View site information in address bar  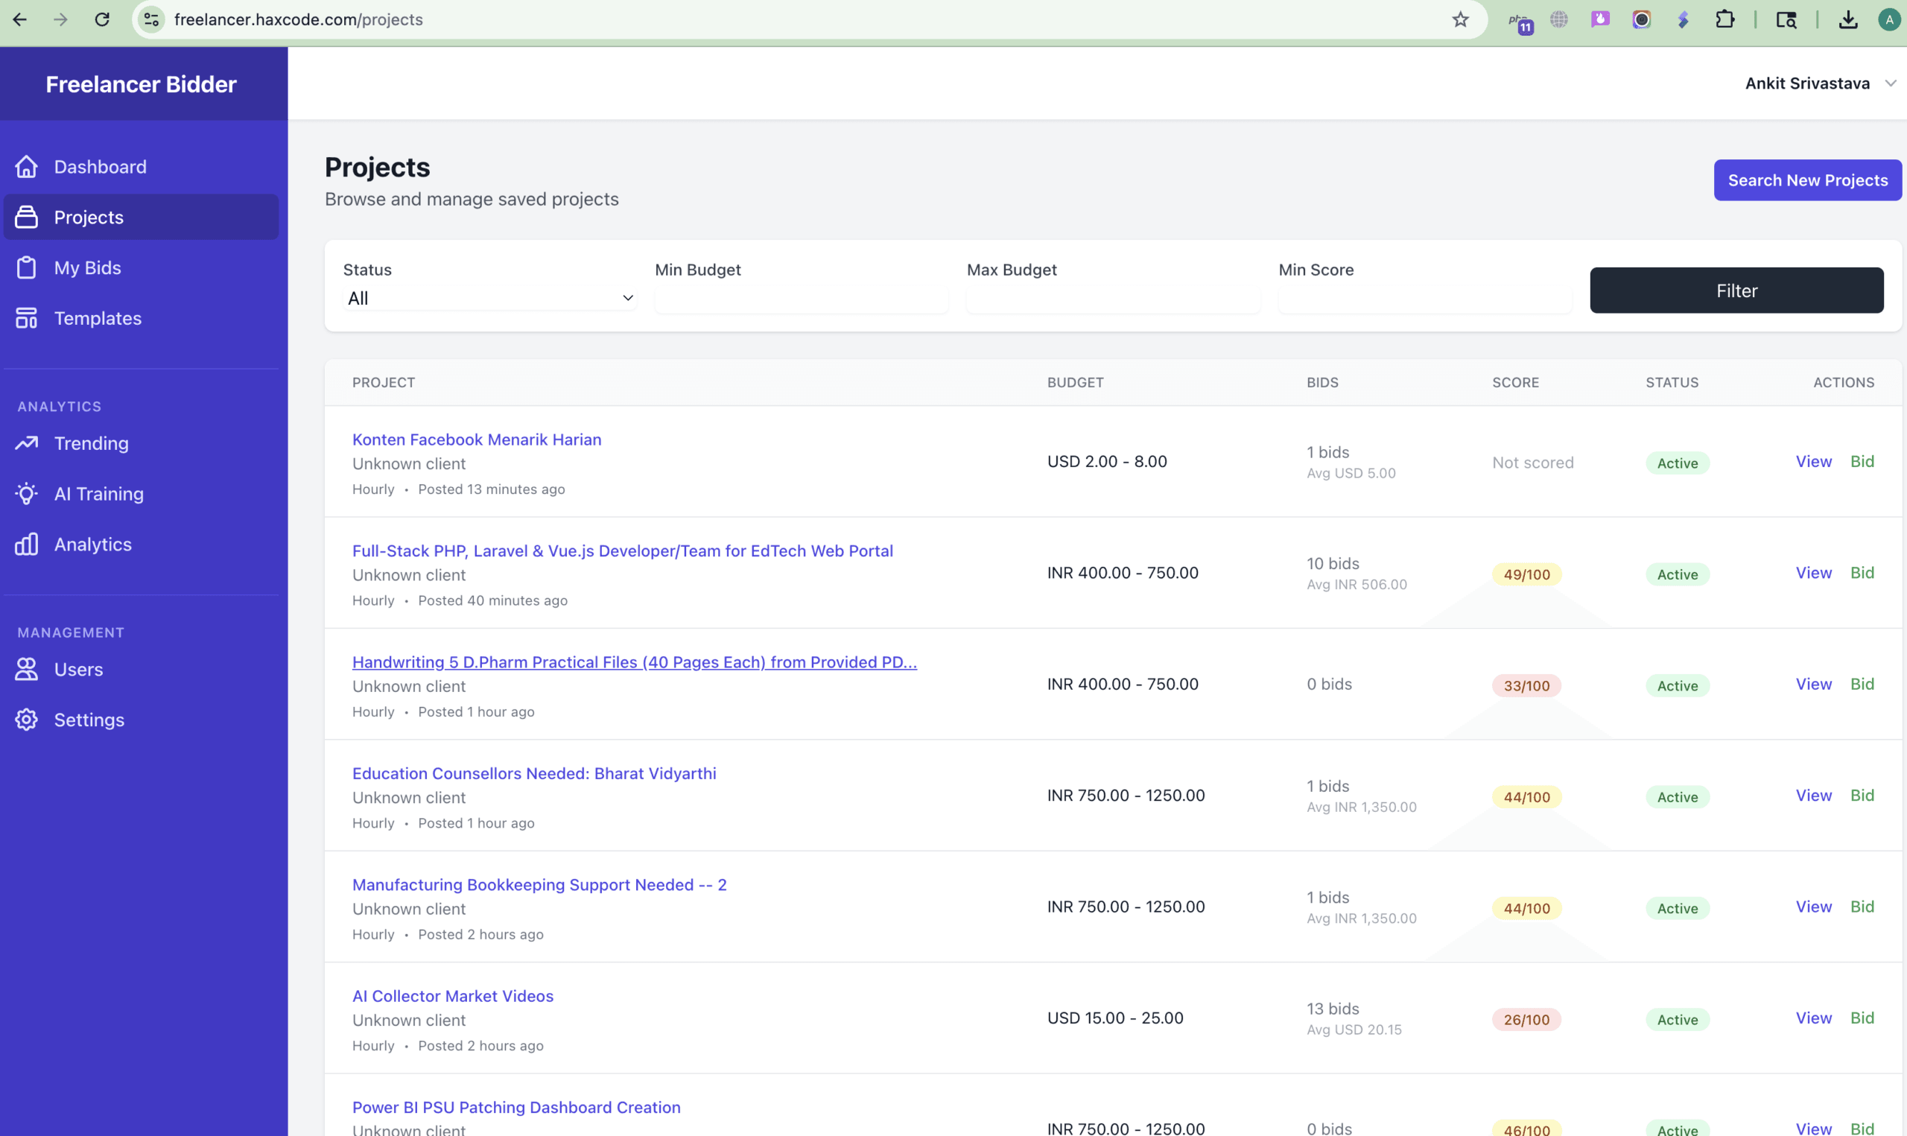pos(151,20)
